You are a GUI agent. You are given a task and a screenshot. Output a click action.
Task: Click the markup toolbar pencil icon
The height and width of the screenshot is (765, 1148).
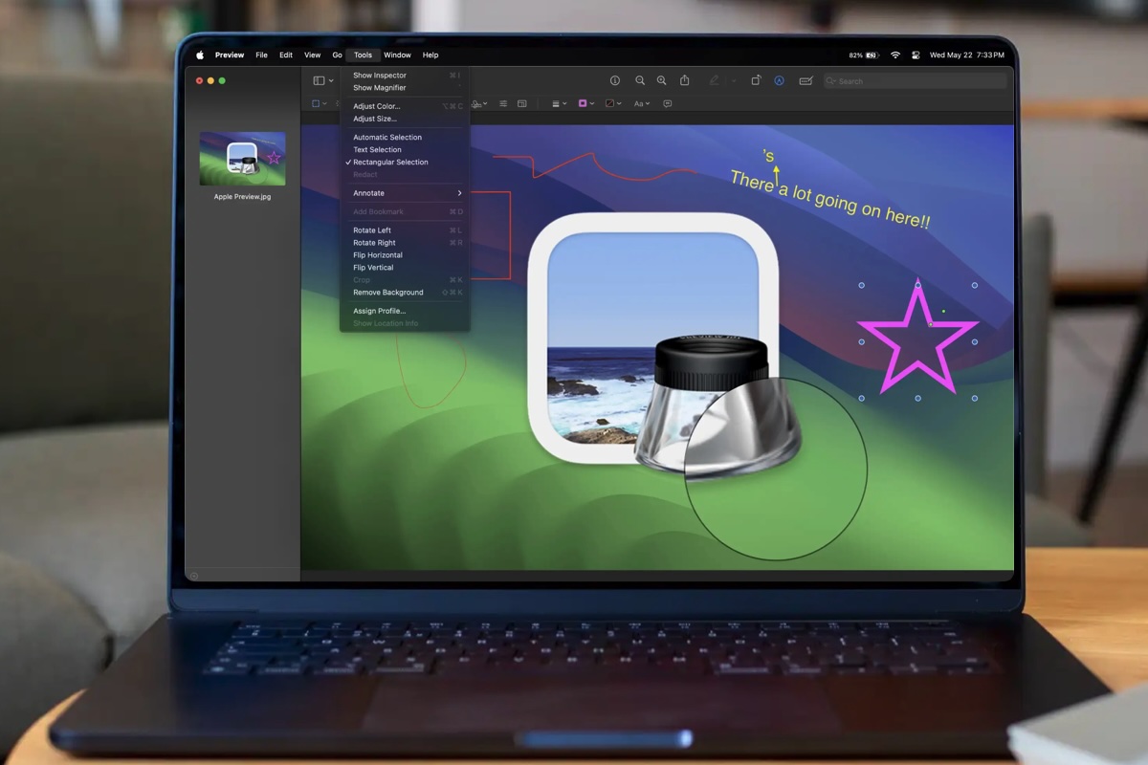(x=715, y=80)
